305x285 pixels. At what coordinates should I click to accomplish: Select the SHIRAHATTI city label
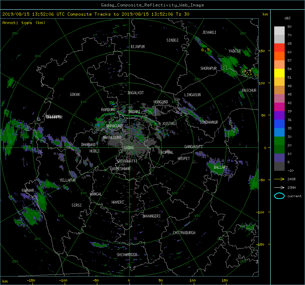click(127, 161)
